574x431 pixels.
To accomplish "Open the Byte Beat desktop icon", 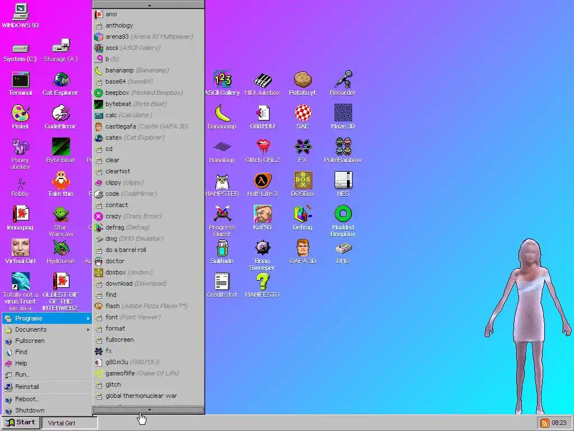I will click(61, 151).
